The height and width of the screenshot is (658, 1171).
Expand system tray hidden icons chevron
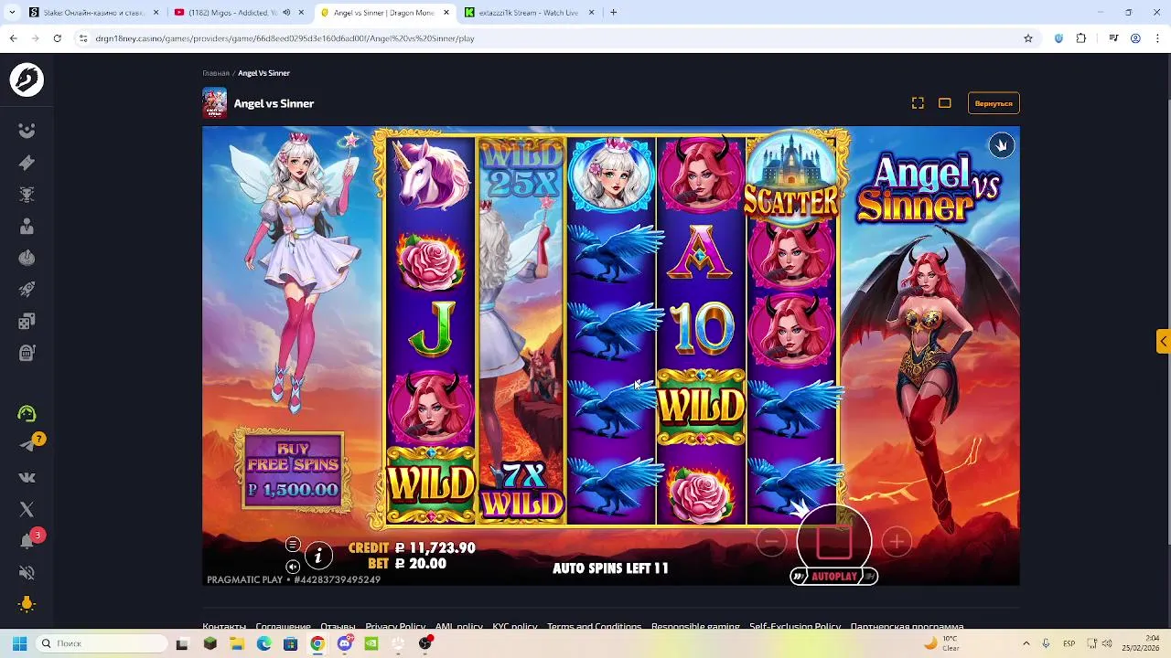pyautogui.click(x=1026, y=643)
